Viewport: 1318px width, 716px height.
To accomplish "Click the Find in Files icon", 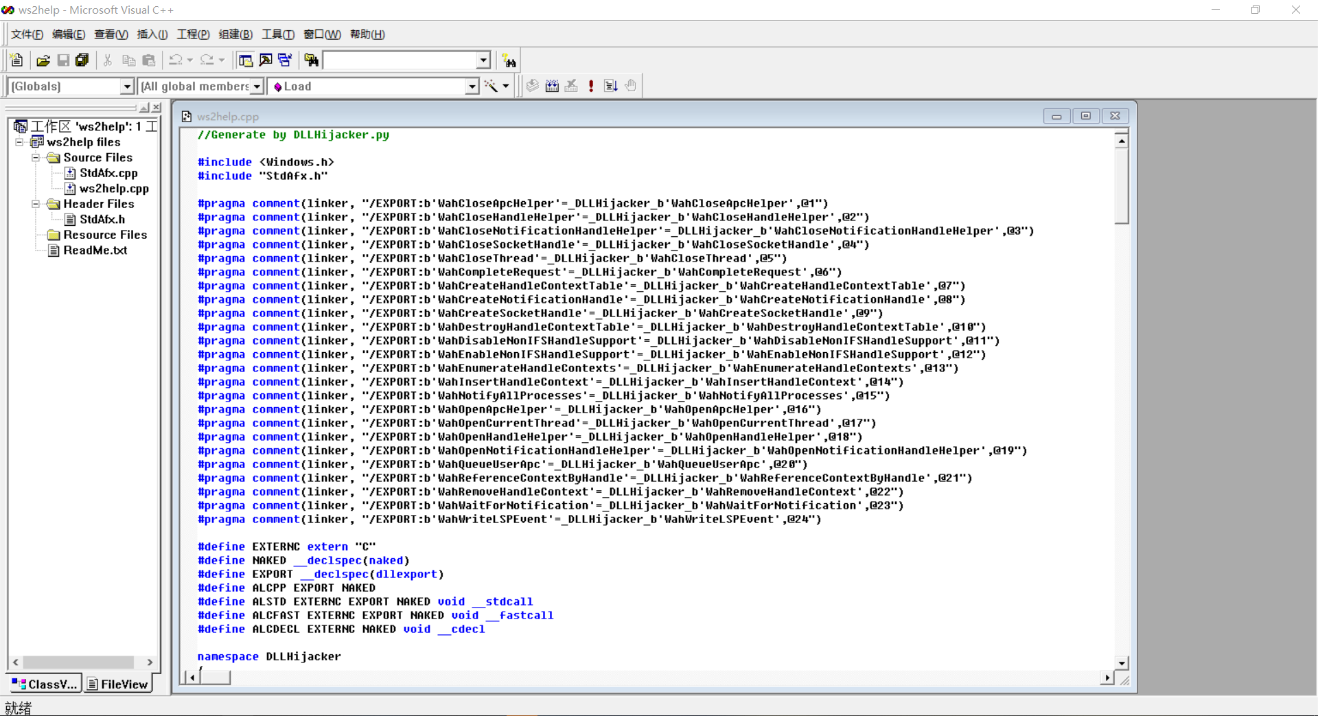I will click(x=312, y=60).
